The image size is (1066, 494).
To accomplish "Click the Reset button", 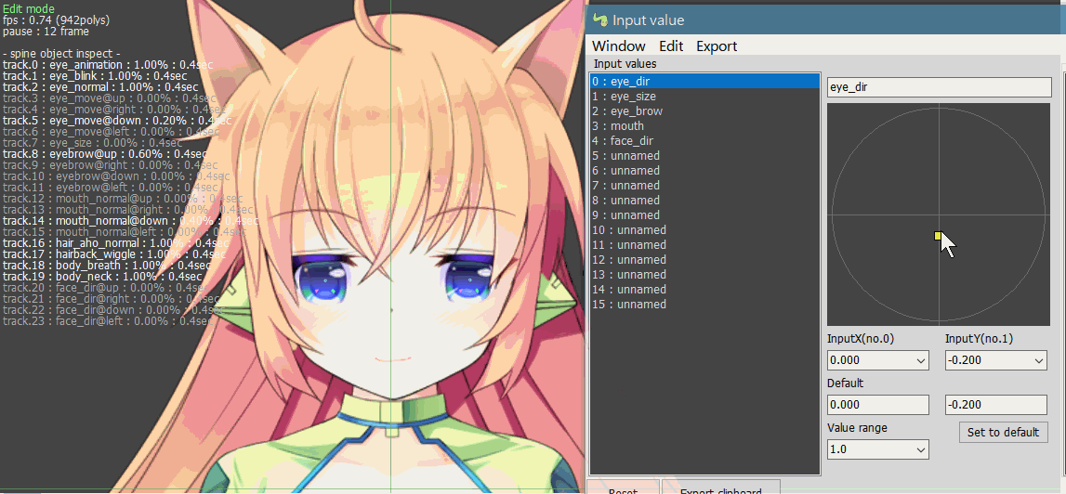I will click(623, 488).
